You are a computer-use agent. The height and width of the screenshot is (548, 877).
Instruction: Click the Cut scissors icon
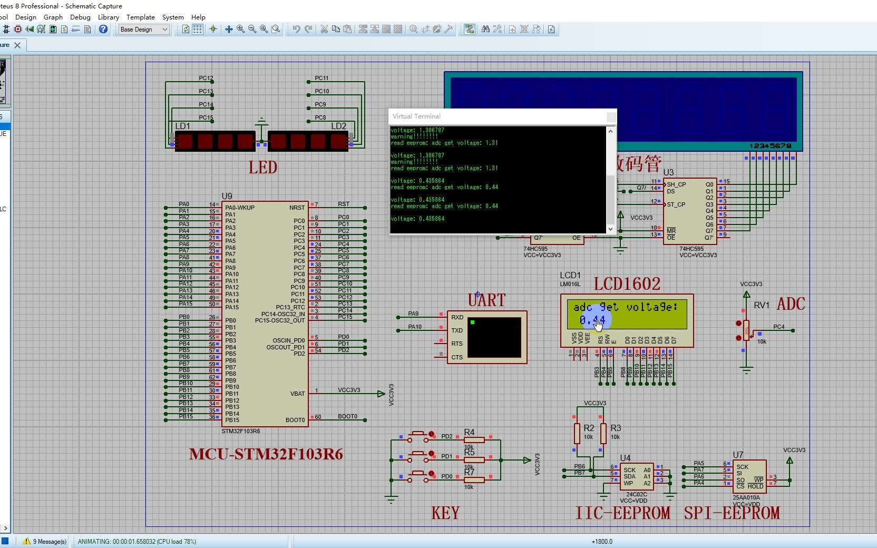pos(324,30)
